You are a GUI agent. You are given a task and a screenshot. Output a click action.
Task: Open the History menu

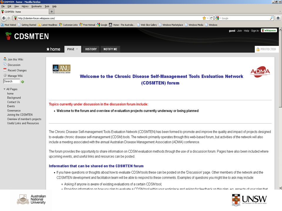[25, 6]
